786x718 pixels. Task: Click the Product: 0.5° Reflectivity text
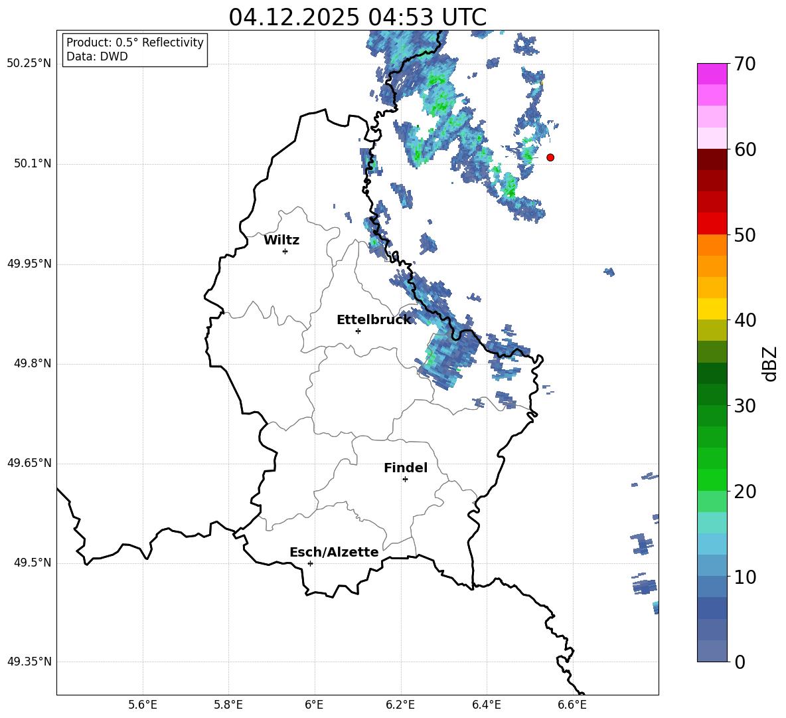[135, 43]
